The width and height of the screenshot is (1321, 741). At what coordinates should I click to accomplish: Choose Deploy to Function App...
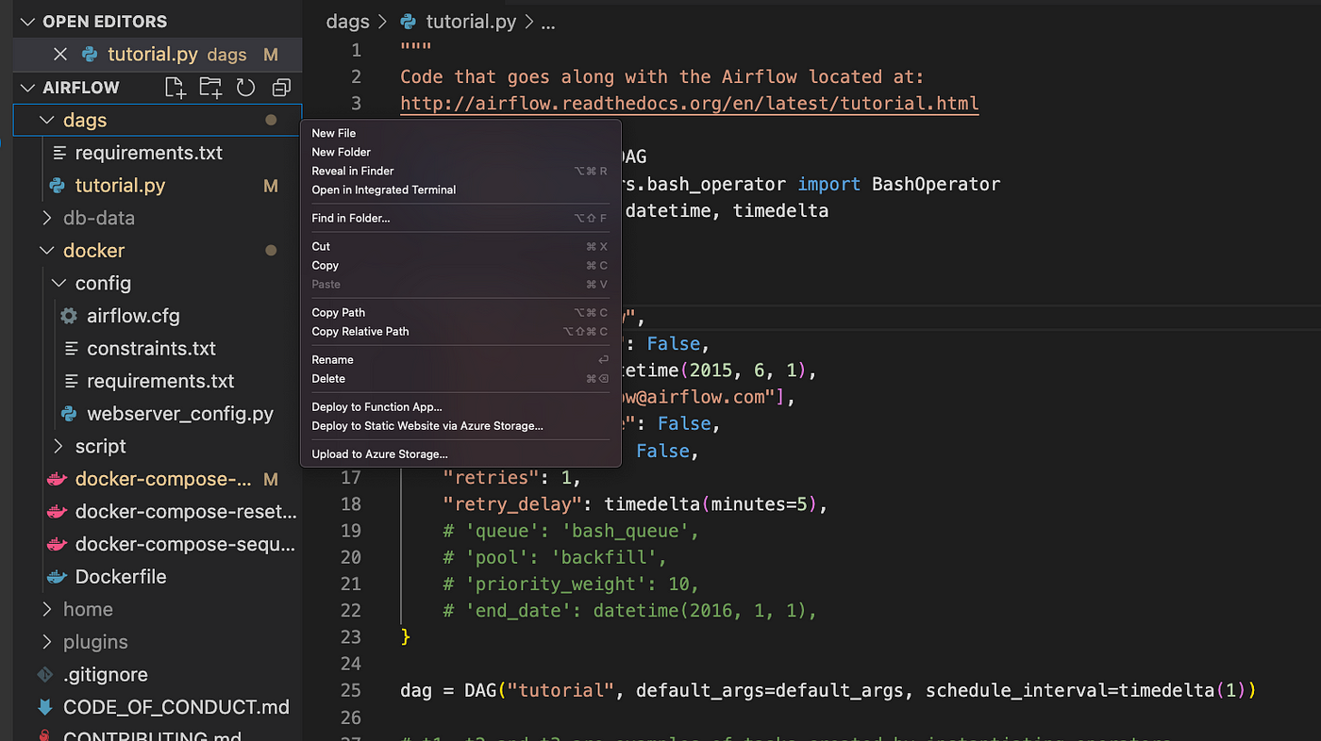[460, 406]
